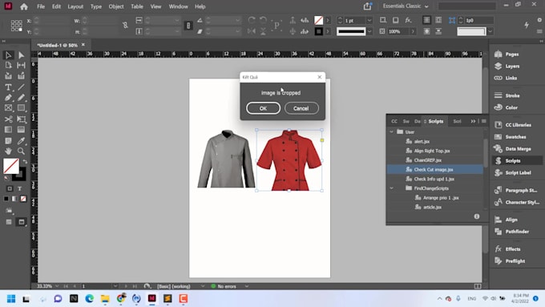Open the Object menu
This screenshot has height=307, width=545.
116,6
